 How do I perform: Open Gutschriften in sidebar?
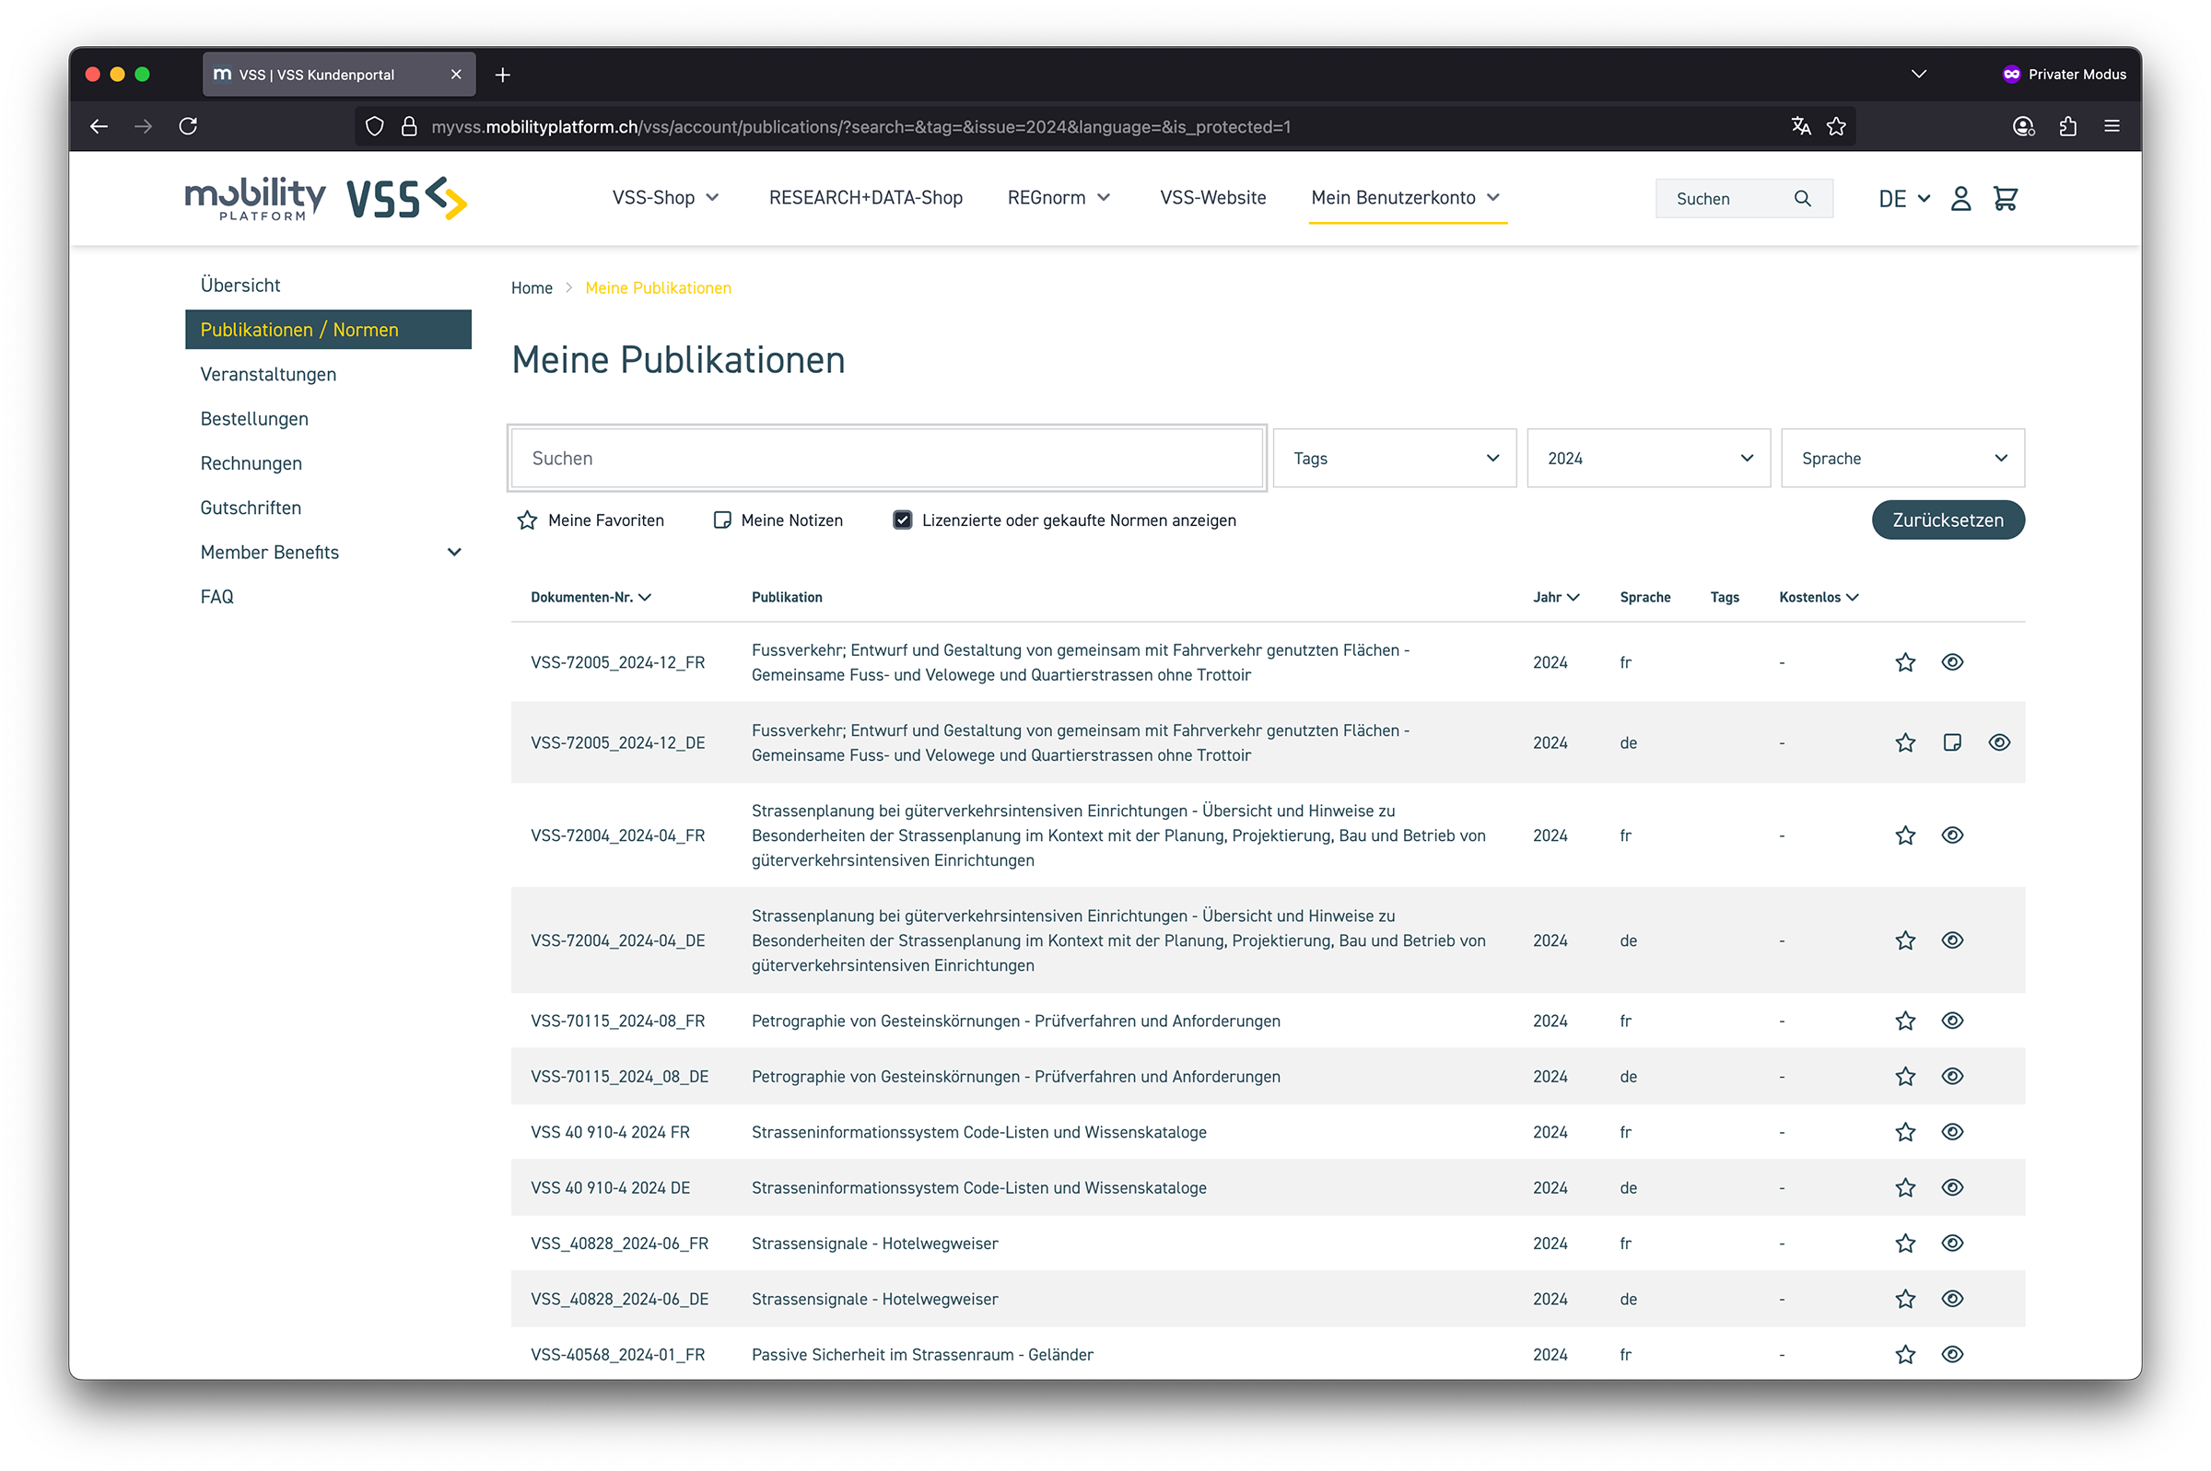pos(251,508)
